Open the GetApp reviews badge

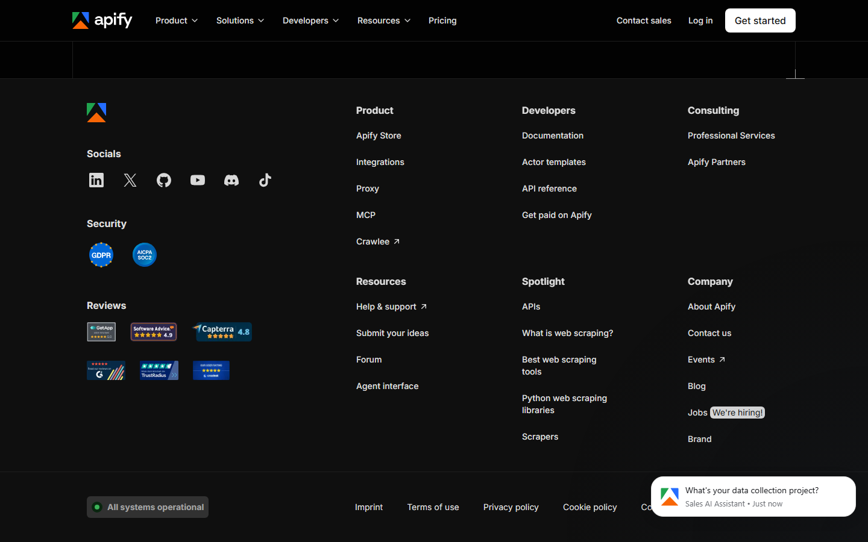(101, 332)
